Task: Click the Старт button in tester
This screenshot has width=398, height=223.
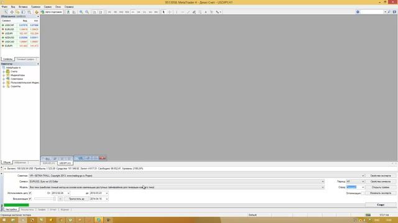Action: click(x=381, y=205)
